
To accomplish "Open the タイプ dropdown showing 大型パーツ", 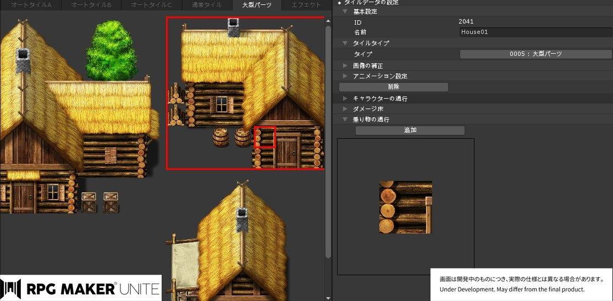I will point(536,54).
